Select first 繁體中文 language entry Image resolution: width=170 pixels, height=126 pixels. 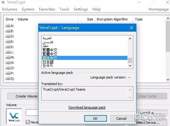pyautogui.click(x=85, y=50)
